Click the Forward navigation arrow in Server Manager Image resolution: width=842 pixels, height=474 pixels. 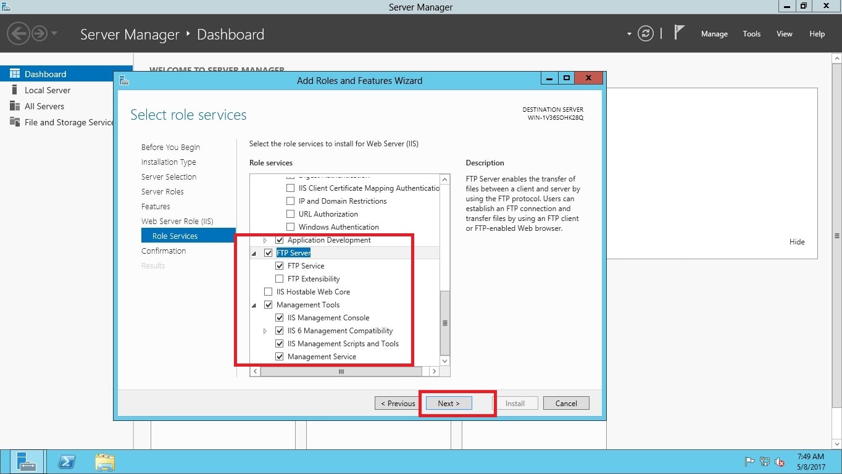[39, 33]
